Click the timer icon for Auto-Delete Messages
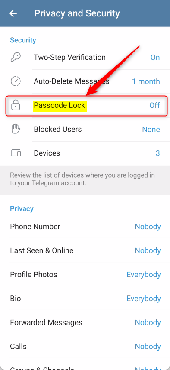The width and height of the screenshot is (170, 370). coord(16,81)
